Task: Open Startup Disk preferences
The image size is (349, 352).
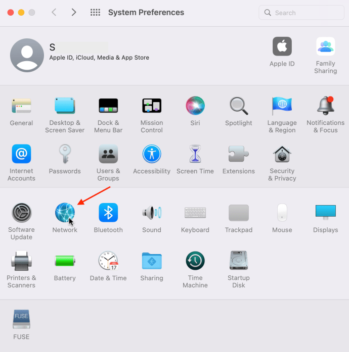Action: pos(239,261)
